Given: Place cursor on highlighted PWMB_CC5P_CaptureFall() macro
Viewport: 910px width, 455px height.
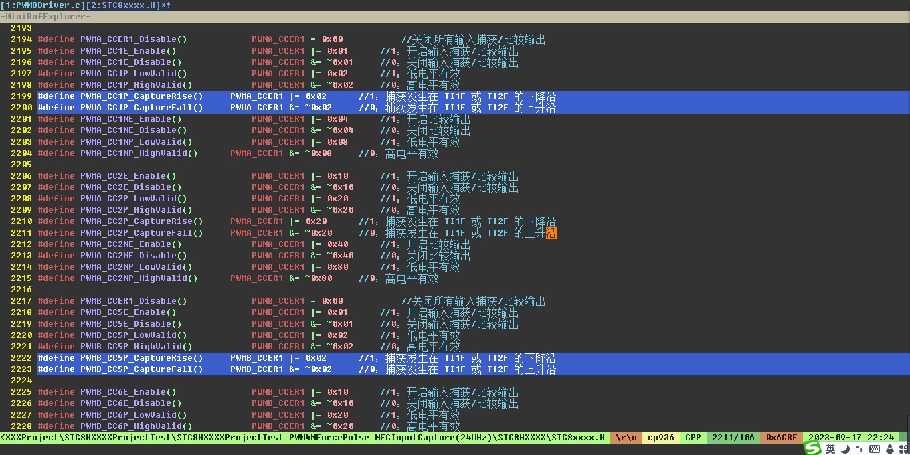Looking at the screenshot, I should click(142, 369).
